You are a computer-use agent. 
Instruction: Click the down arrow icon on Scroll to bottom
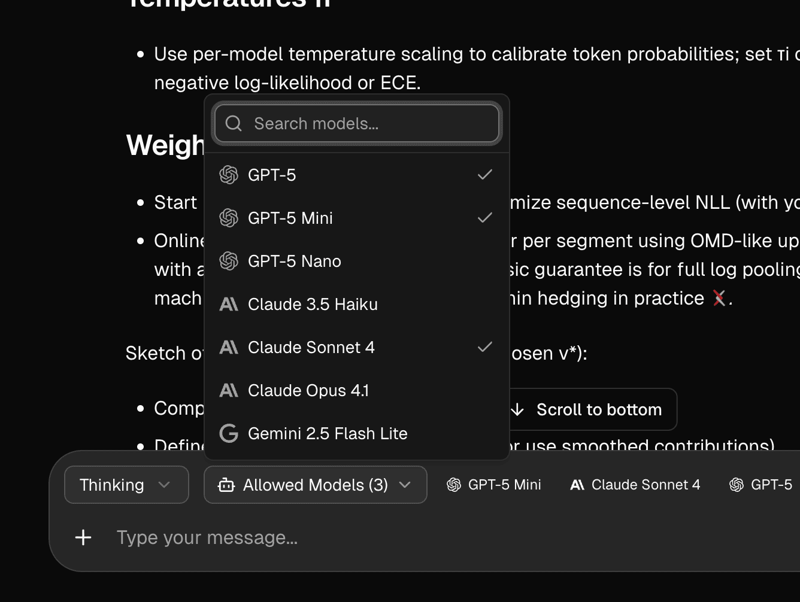pos(517,409)
